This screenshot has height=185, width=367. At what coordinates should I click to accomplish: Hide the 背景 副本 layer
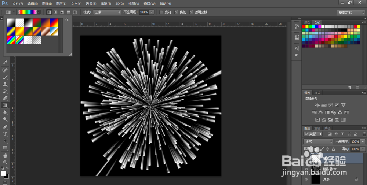click(x=306, y=169)
